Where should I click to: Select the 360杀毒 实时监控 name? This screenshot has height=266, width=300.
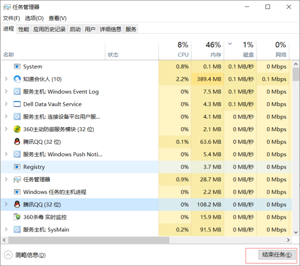[45, 217]
